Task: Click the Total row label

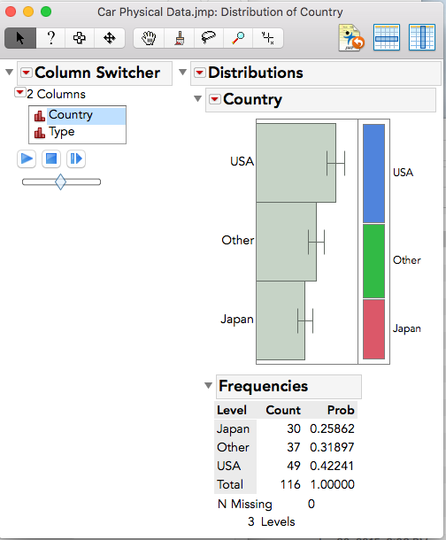Action: [x=230, y=484]
